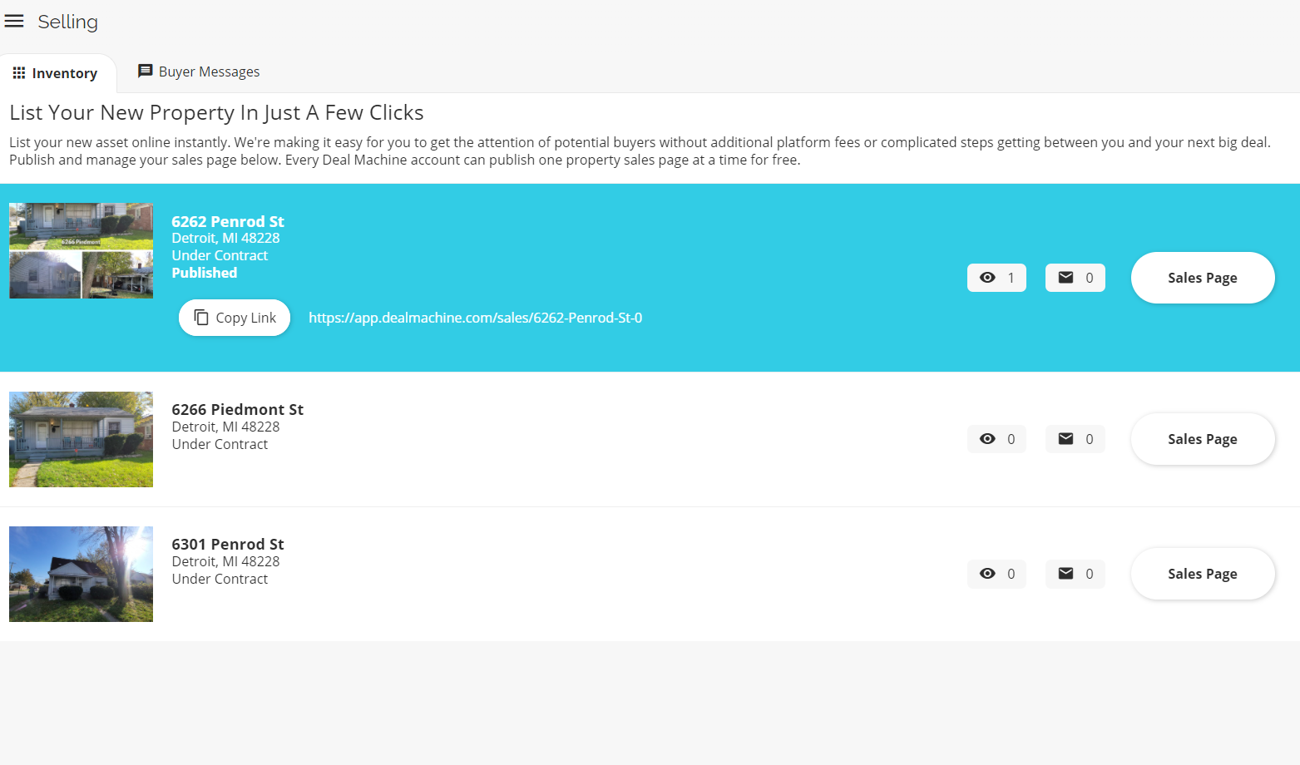This screenshot has width=1300, height=765.
Task: Click the 6266 Piedmont St house thumbnail
Action: click(x=81, y=439)
